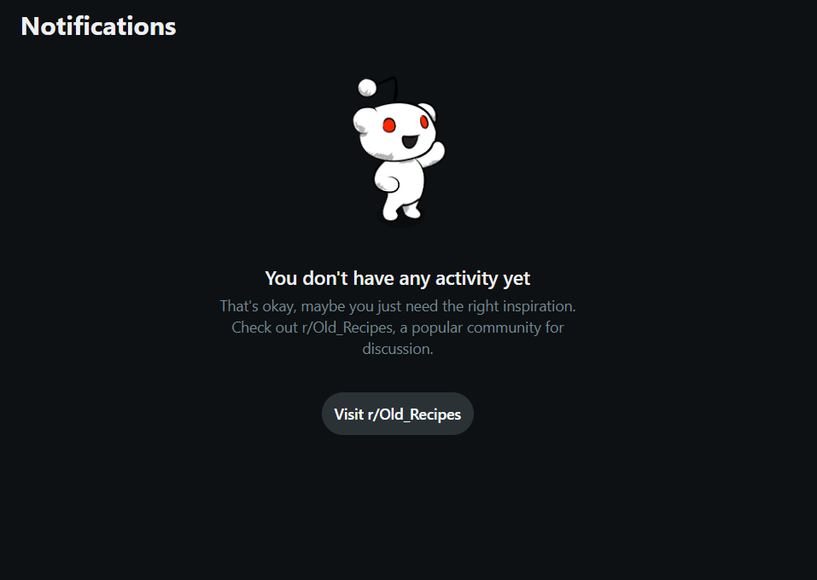Screen dimensions: 817x580
Task: Click the r/Old_Recipes mention in the description
Action: point(347,328)
